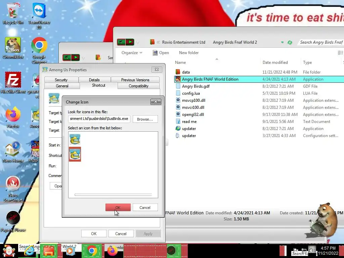Click the Search Angry Birds Fnaf field
The height and width of the screenshot is (258, 344).
tap(321, 42)
